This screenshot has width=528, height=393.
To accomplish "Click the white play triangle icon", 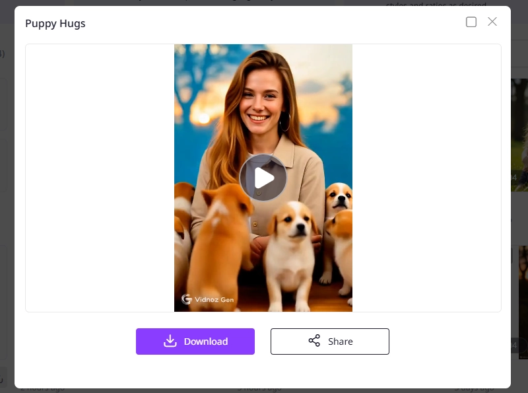I will 265,177.
